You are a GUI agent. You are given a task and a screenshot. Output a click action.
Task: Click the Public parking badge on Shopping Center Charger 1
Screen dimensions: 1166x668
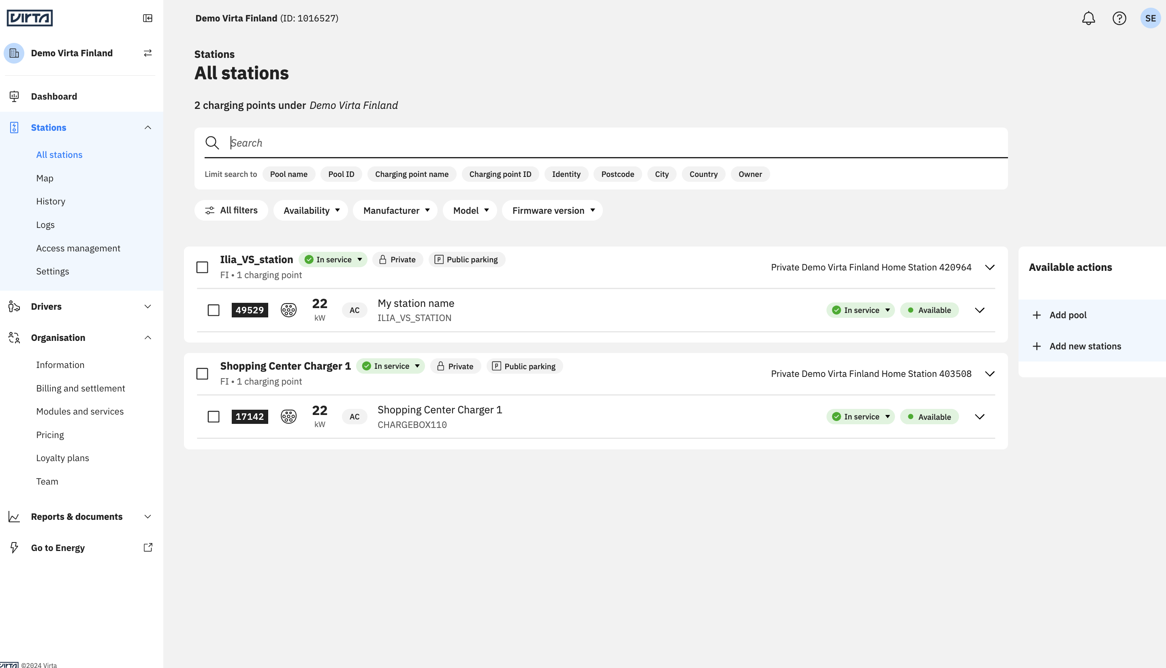point(525,366)
